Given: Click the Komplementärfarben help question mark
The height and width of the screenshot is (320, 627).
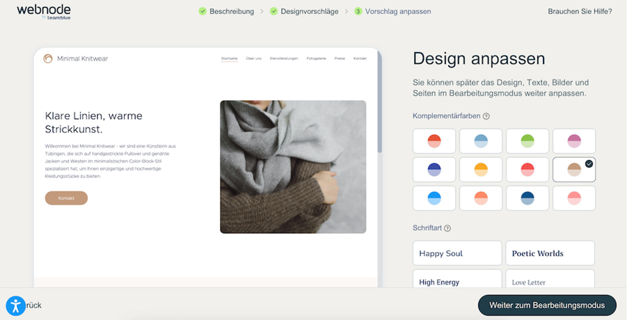Looking at the screenshot, I should pyautogui.click(x=486, y=116).
